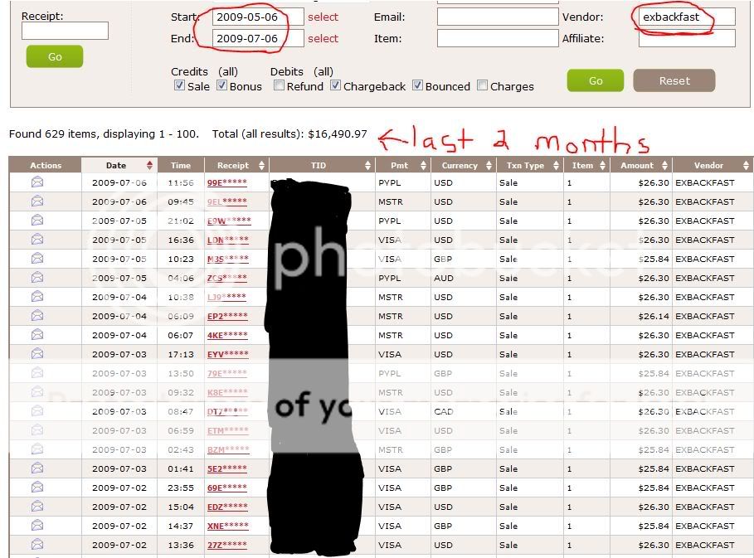Screen dimensions: 754x558
Task: Select all debits via (all) link
Action: coord(323,71)
